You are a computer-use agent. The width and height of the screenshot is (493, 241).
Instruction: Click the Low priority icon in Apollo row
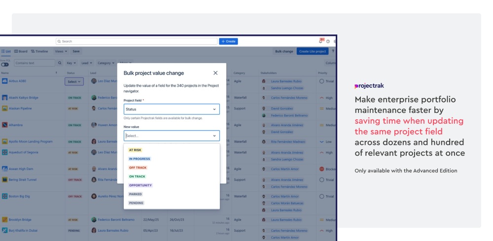[321, 142]
